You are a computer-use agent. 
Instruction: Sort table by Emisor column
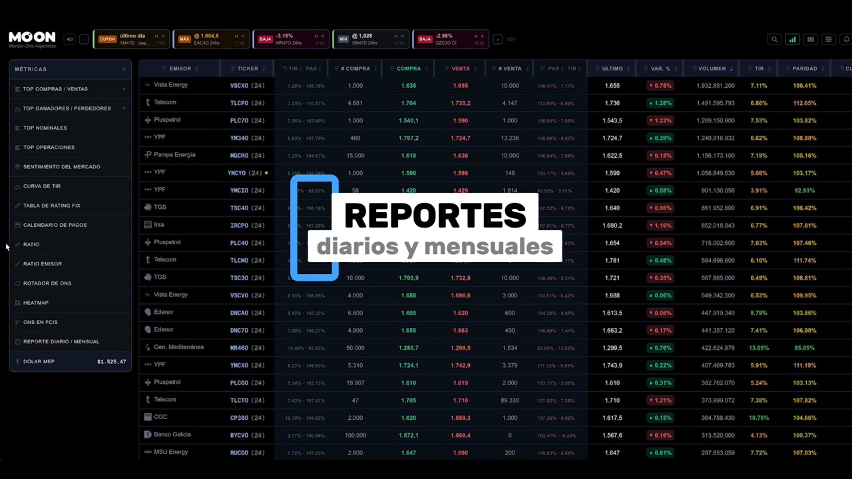coord(180,69)
